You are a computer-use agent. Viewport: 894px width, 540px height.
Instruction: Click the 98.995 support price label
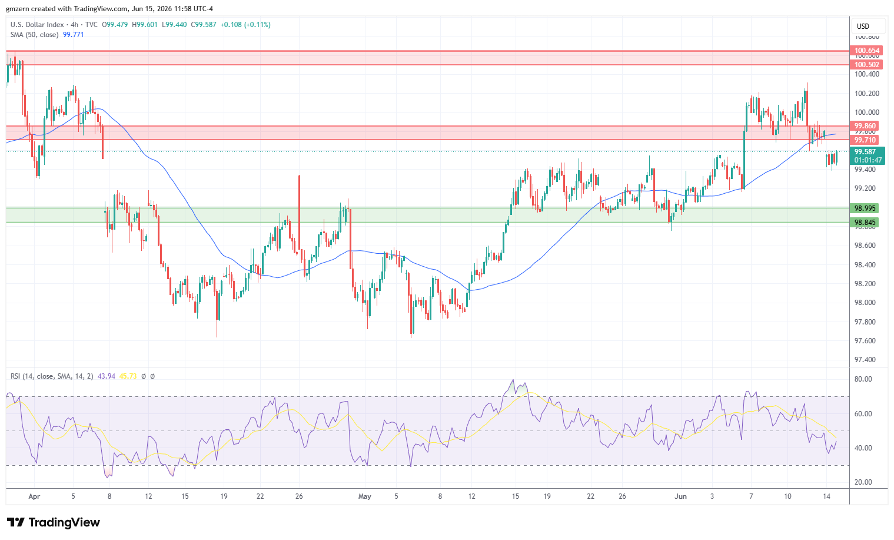coord(865,208)
